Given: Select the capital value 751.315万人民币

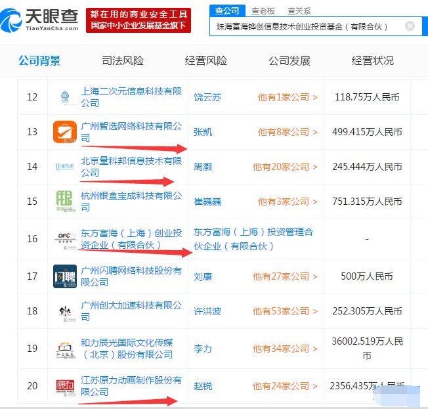Looking at the screenshot, I should [367, 202].
